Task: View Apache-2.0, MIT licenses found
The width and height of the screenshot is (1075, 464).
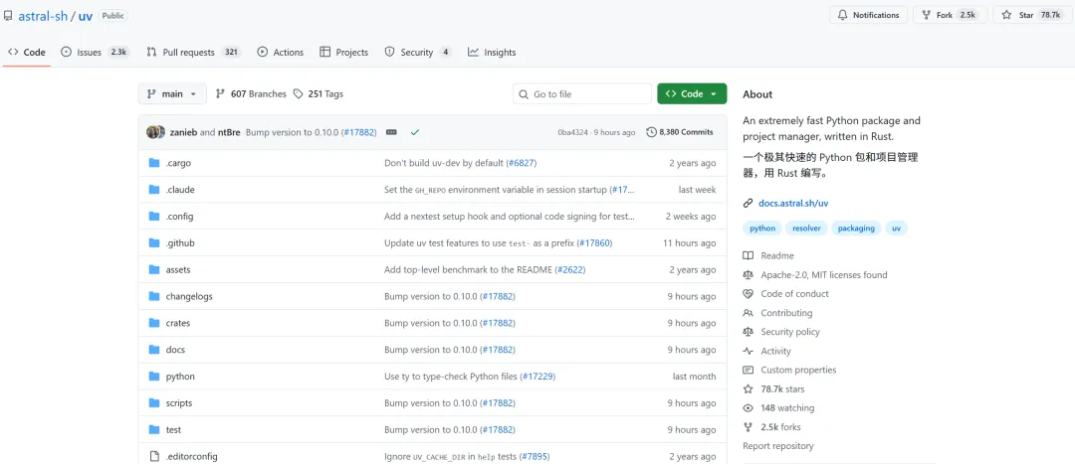Action: [x=815, y=274]
